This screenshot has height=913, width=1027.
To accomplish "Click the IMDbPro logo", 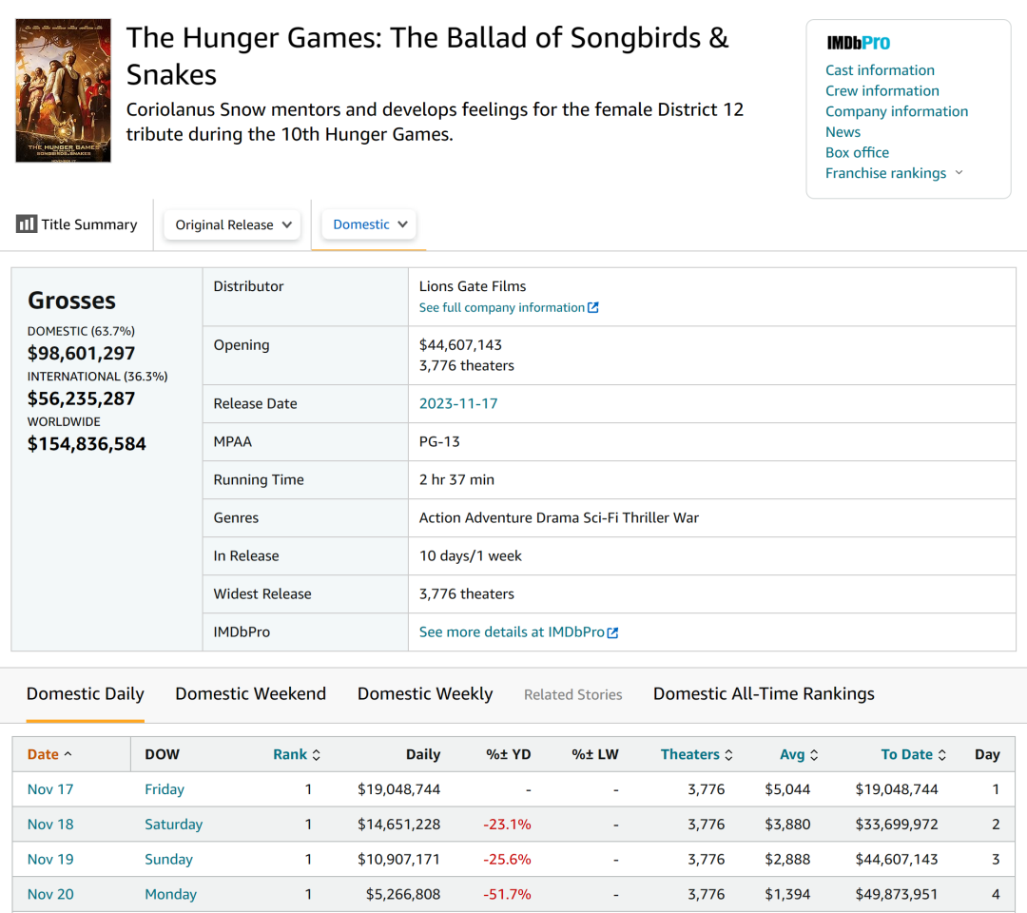I will [x=858, y=43].
